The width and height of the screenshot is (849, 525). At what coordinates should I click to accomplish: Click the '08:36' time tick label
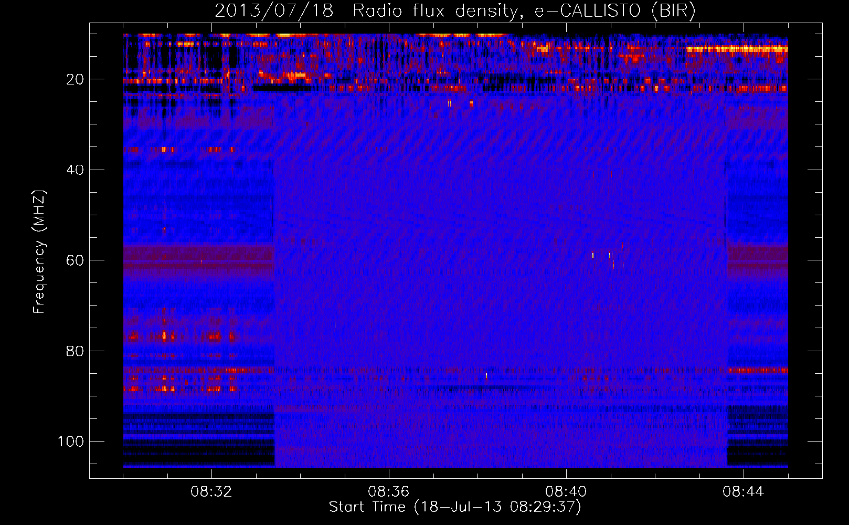(389, 492)
